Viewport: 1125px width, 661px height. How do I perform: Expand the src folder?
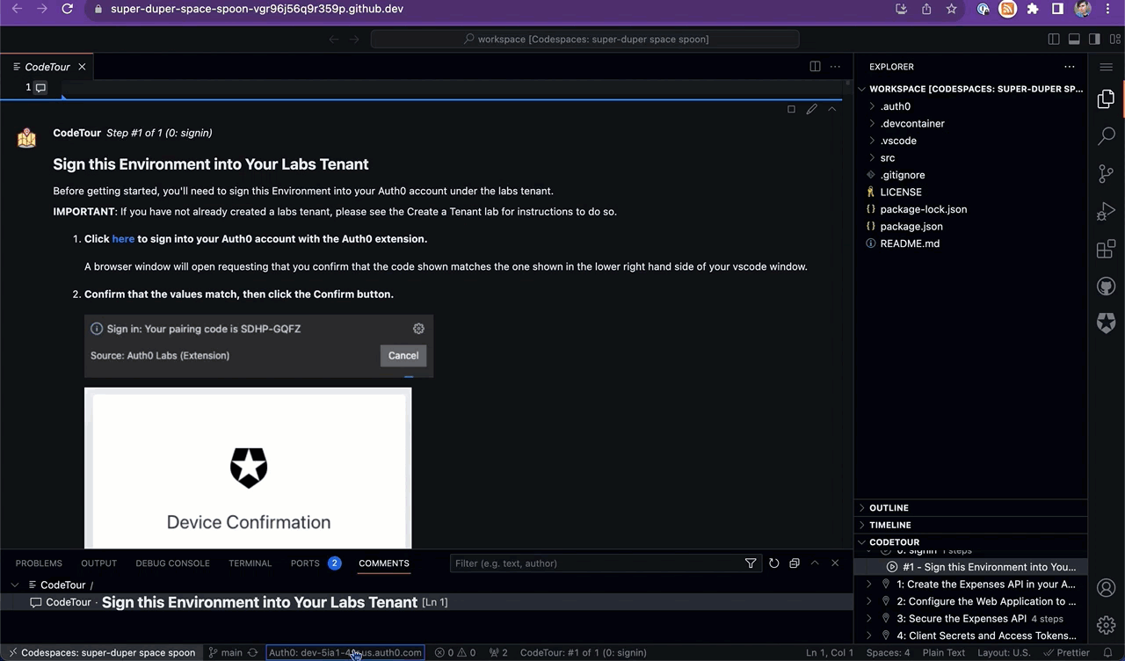pos(970,158)
